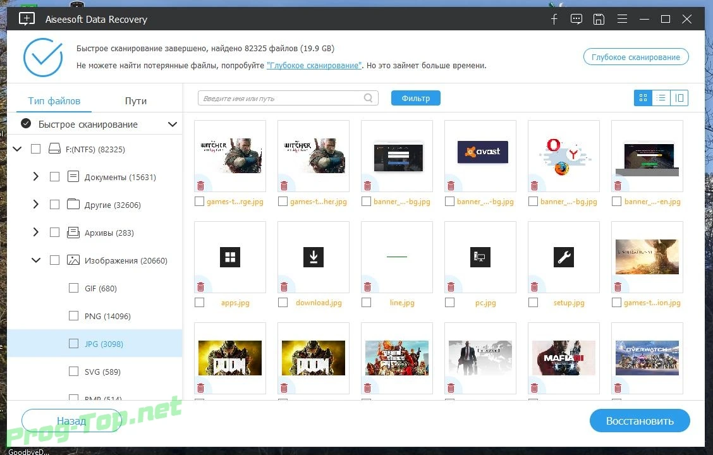Select the PNG (14096) tree row
The width and height of the screenshot is (713, 455).
pos(95,317)
